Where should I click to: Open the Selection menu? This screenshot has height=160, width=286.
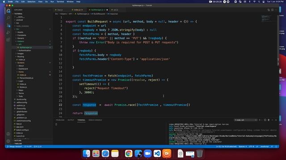31,2
